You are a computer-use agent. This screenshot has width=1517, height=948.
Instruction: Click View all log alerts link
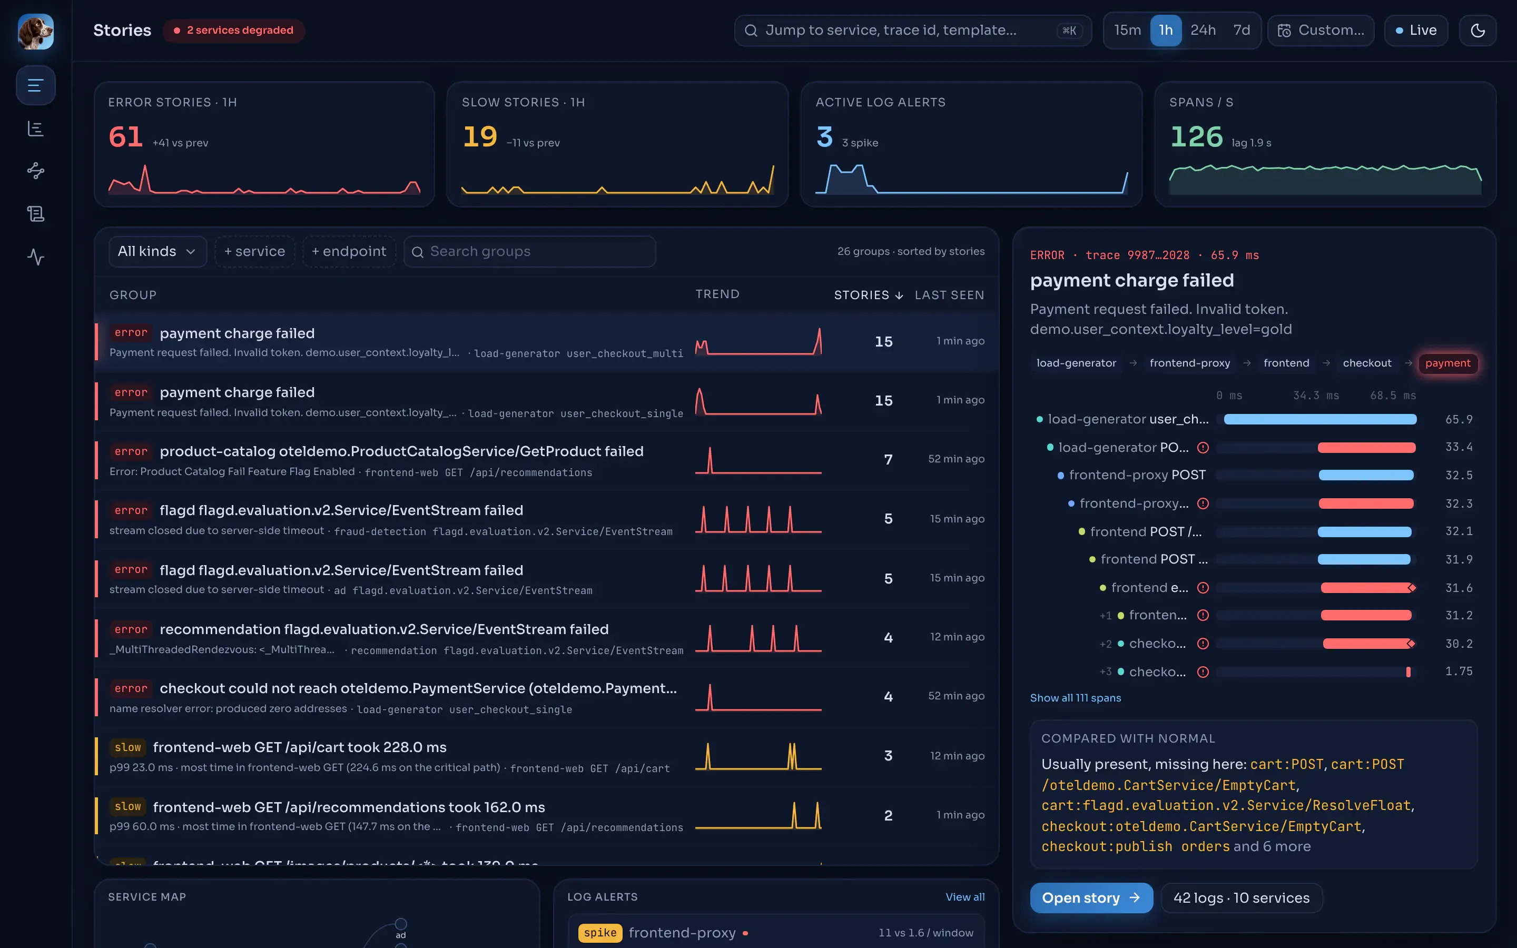coord(965,897)
